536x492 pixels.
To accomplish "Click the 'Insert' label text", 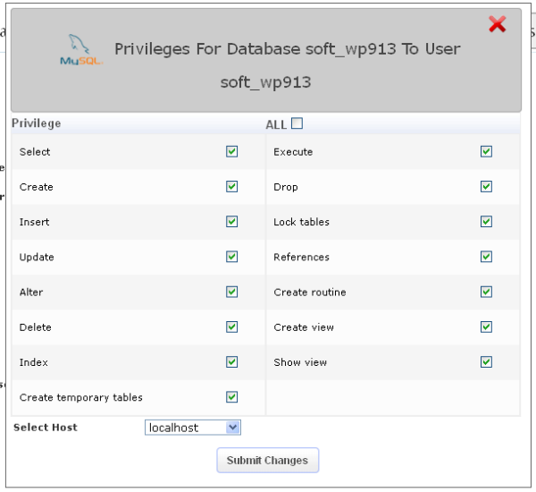I will coord(34,222).
